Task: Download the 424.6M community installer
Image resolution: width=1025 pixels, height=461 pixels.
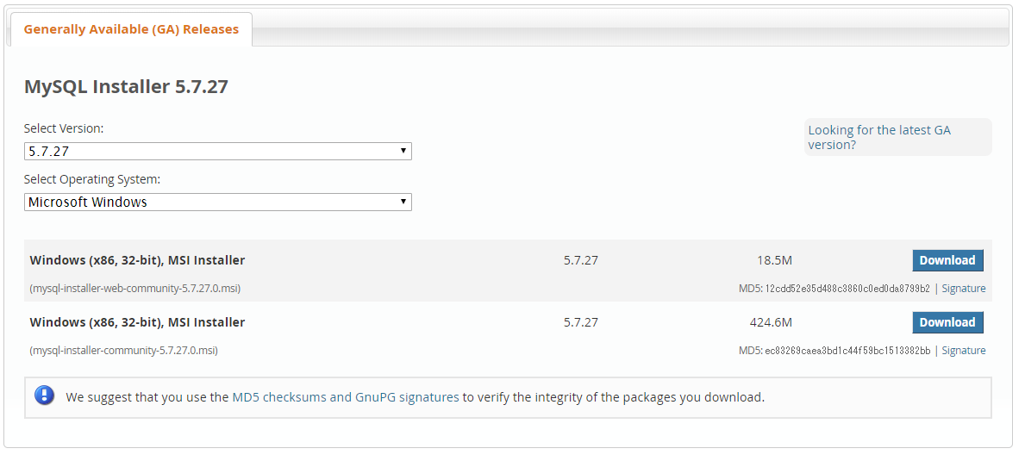Action: tap(947, 322)
